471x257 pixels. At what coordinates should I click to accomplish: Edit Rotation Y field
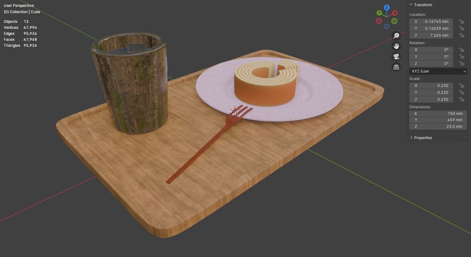431,57
